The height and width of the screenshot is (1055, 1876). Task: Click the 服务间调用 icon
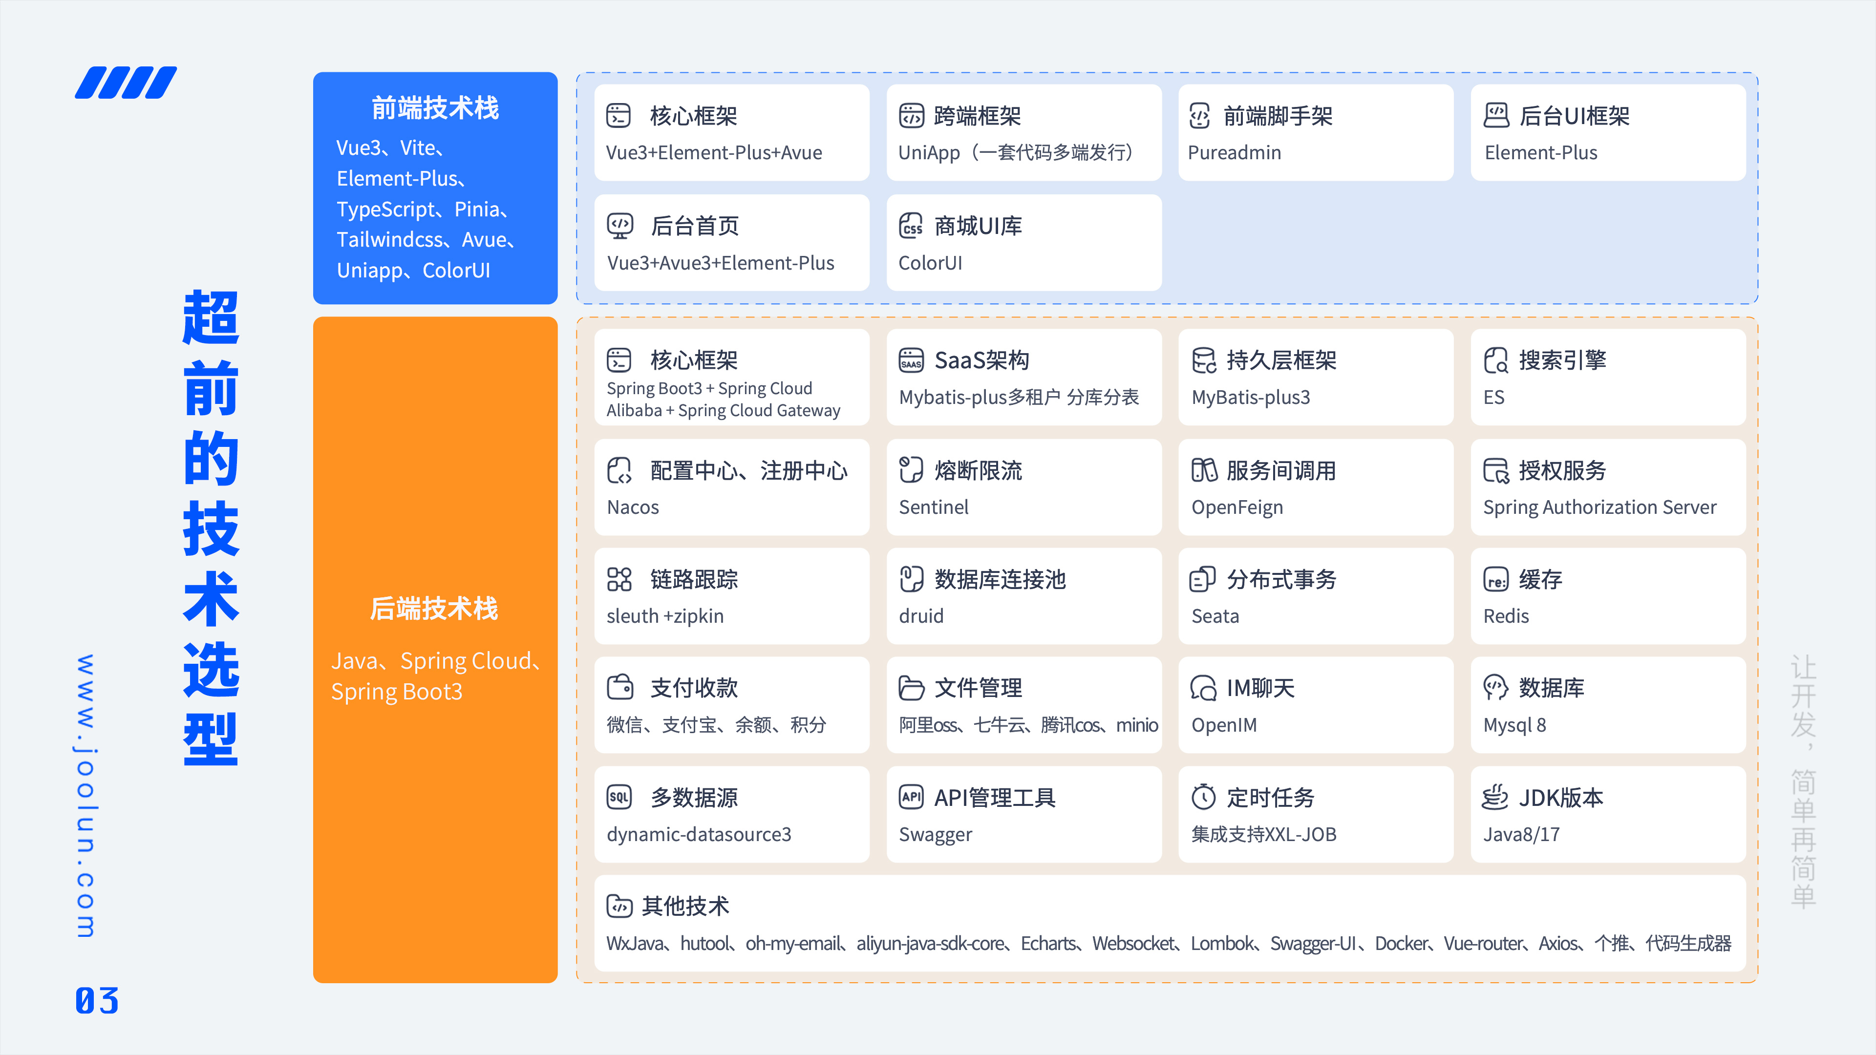[x=1204, y=470]
